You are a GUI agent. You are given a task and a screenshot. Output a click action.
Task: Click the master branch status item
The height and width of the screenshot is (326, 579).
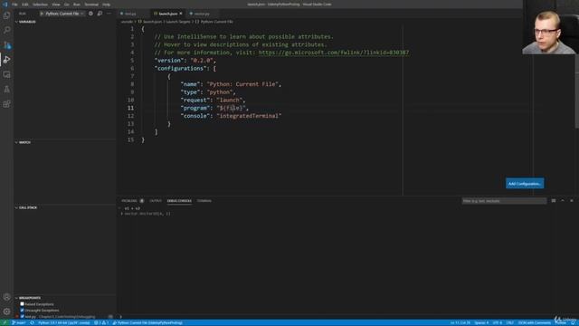19,322
